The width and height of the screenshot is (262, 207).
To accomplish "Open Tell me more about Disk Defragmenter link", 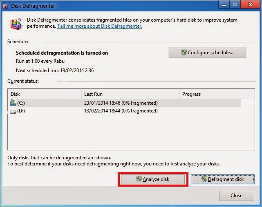I will (100, 26).
